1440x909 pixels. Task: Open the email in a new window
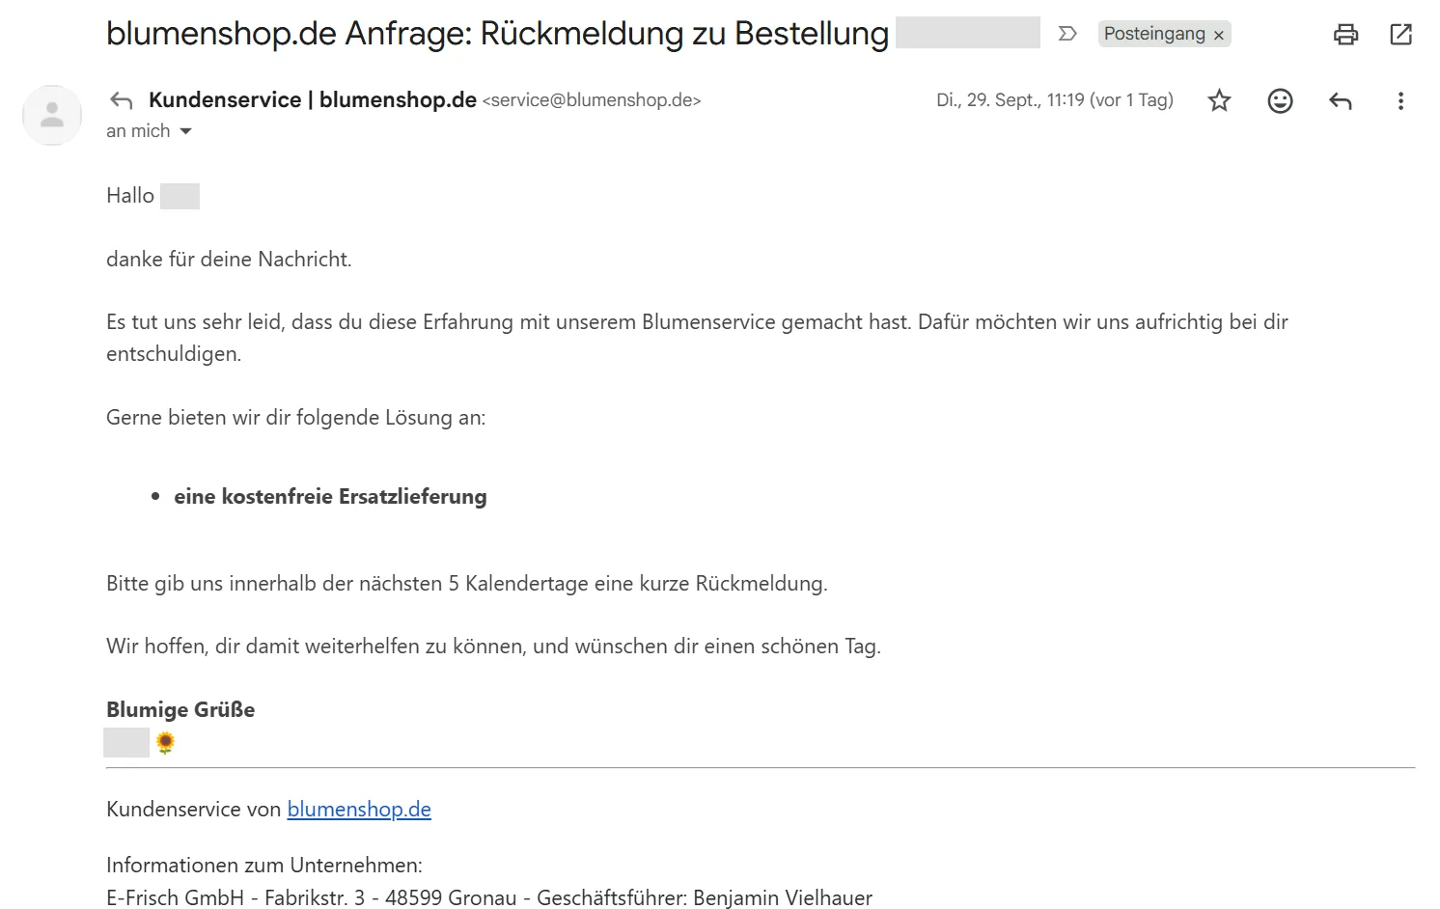click(1400, 35)
